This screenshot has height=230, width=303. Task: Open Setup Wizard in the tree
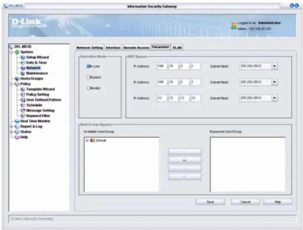(37, 57)
